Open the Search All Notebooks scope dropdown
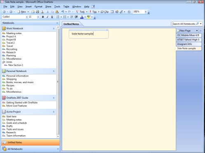The width and height of the screenshot is (205, 153). tap(201, 24)
